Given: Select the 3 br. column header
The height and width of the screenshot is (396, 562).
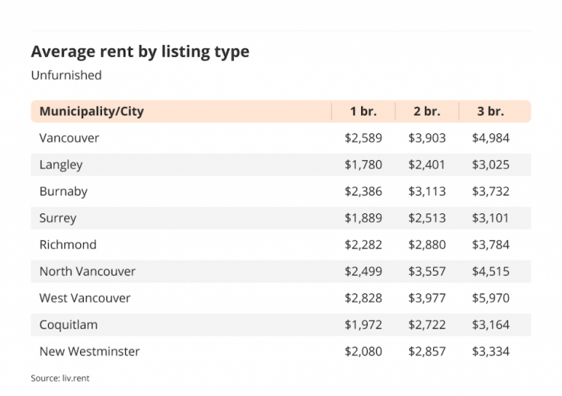Looking at the screenshot, I should click(490, 112).
